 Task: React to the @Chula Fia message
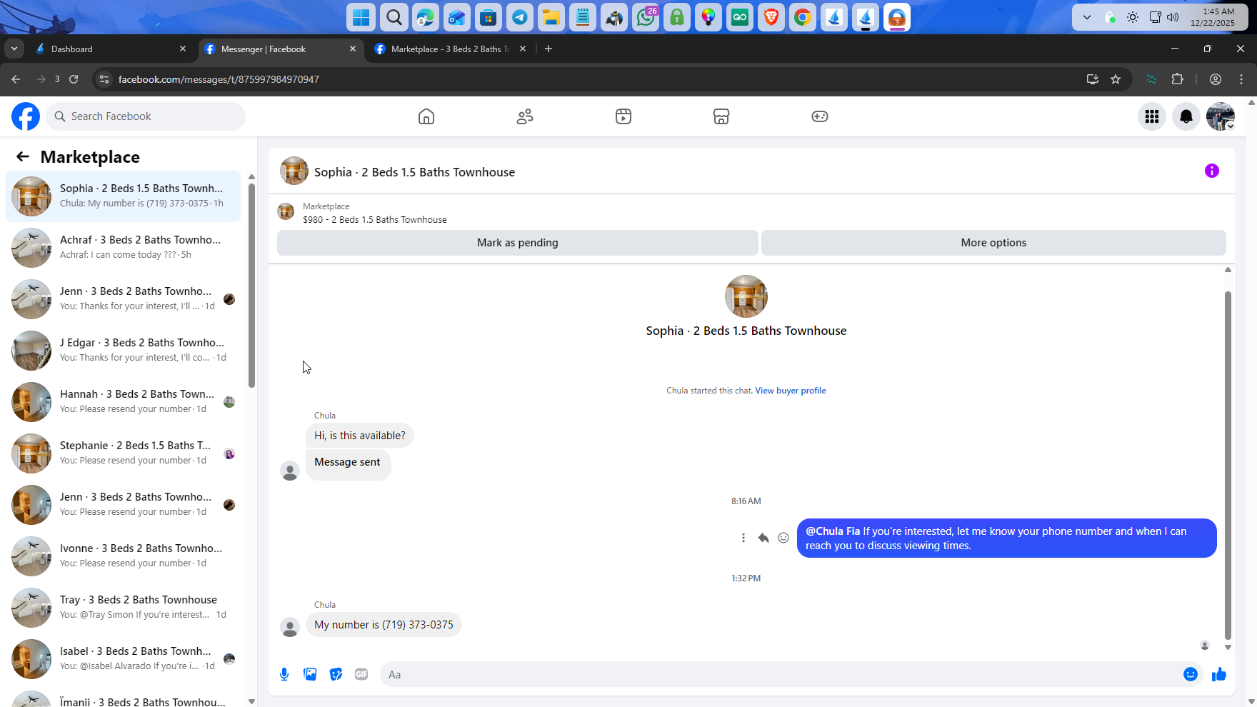(783, 538)
